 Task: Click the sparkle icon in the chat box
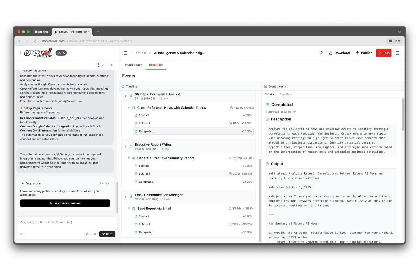pyautogui.click(x=22, y=234)
